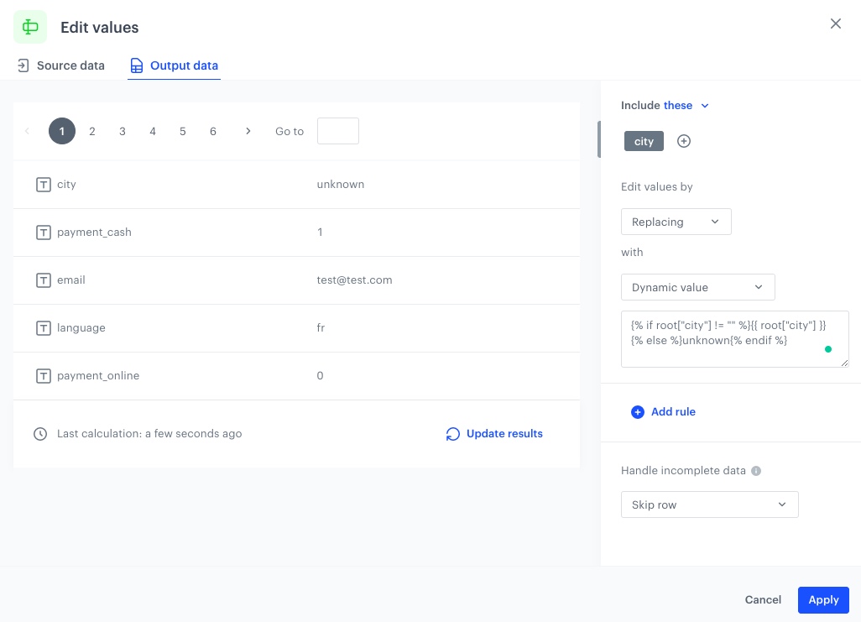Screen dimensions: 861x622
Task: Open the Skip row dropdown
Action: pos(709,504)
